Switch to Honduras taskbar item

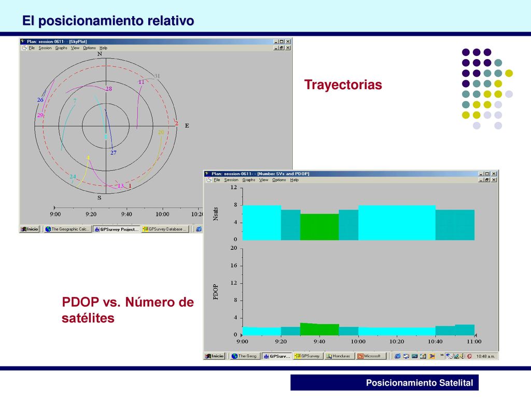339,356
